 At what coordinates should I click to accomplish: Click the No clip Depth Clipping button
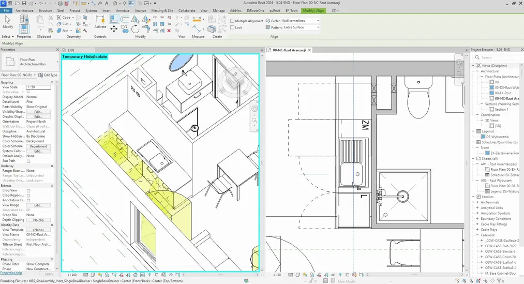[38, 220]
